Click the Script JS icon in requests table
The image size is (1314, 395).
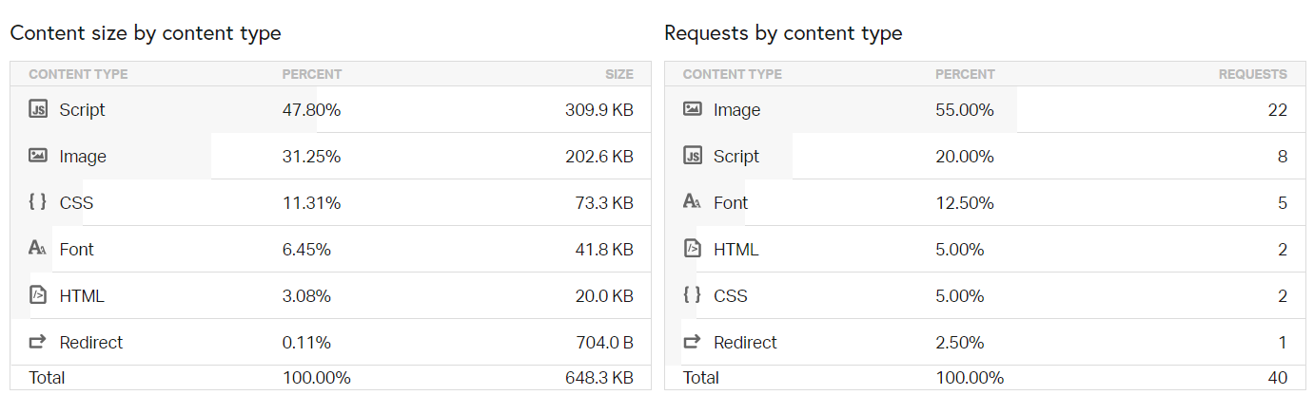[x=693, y=156]
